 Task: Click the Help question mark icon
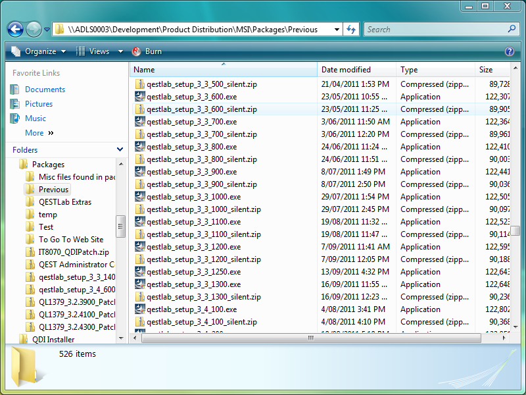(x=511, y=51)
